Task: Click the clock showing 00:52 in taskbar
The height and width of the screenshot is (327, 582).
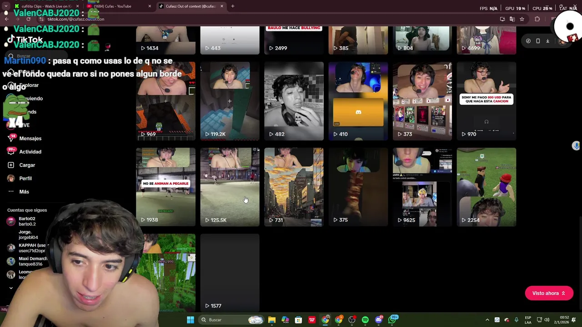Action: click(561, 320)
